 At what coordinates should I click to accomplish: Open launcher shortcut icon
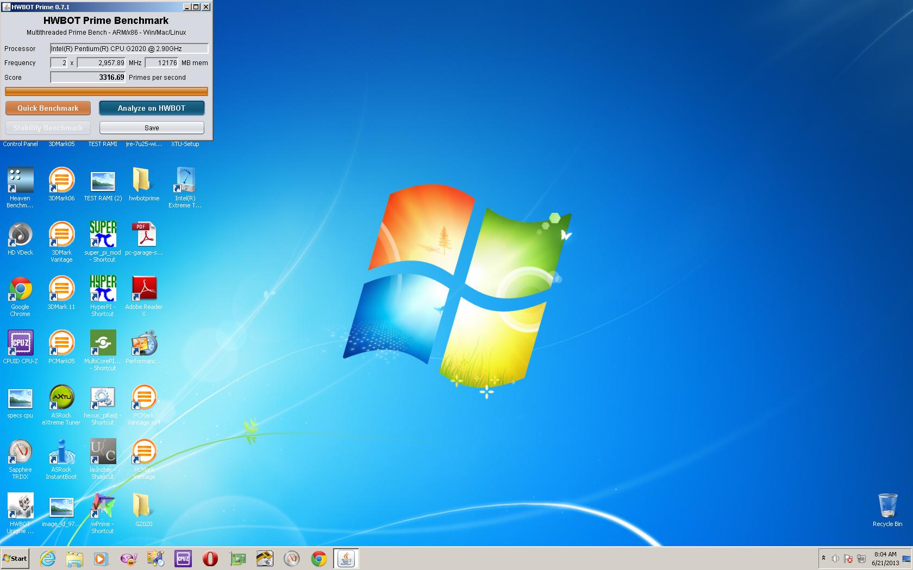[x=103, y=459]
